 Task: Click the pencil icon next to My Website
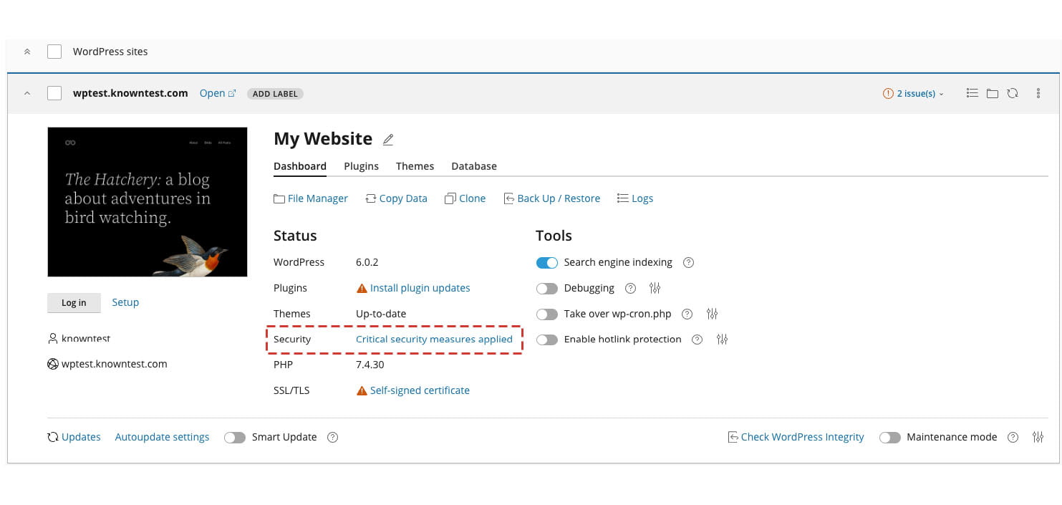click(388, 140)
